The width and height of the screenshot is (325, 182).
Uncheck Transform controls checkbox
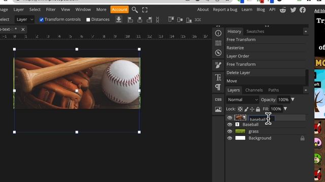point(42,20)
